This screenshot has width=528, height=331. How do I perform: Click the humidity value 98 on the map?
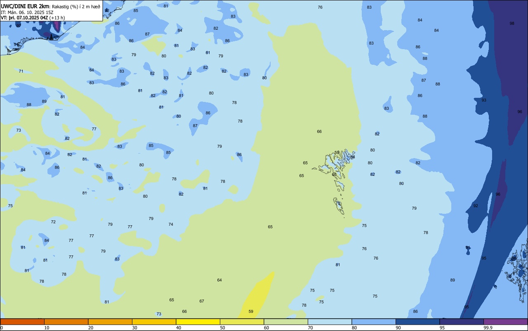coord(512,24)
